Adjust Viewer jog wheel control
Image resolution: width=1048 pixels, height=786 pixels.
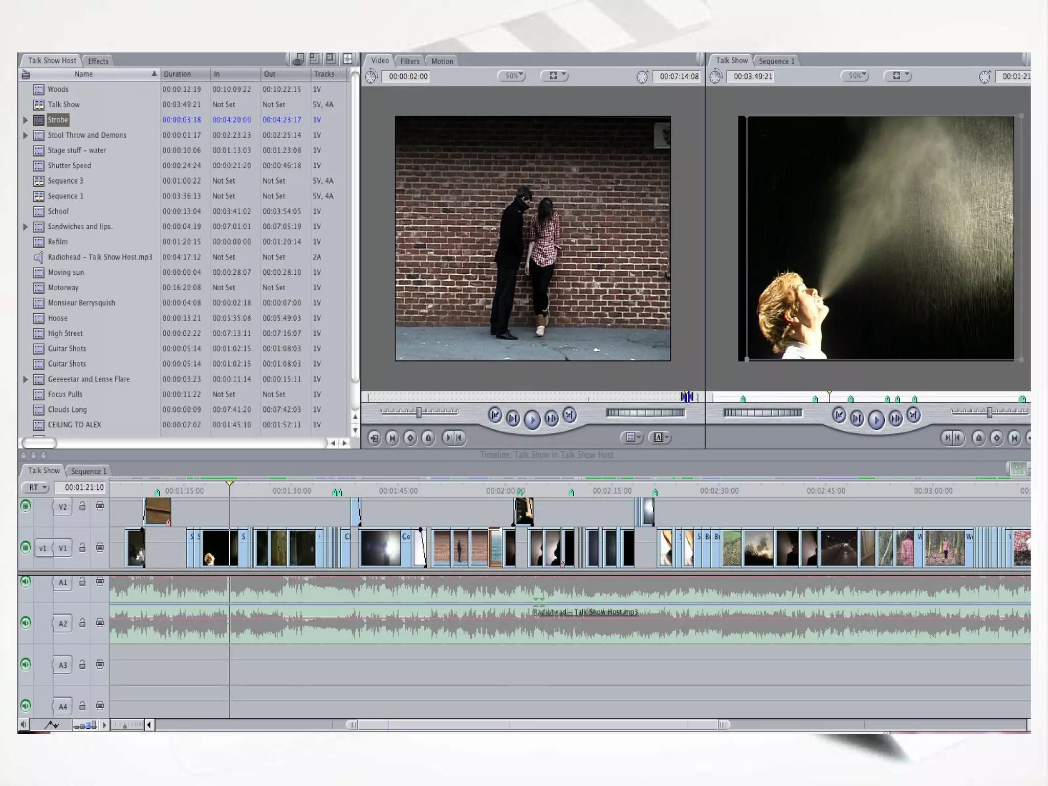coord(645,412)
